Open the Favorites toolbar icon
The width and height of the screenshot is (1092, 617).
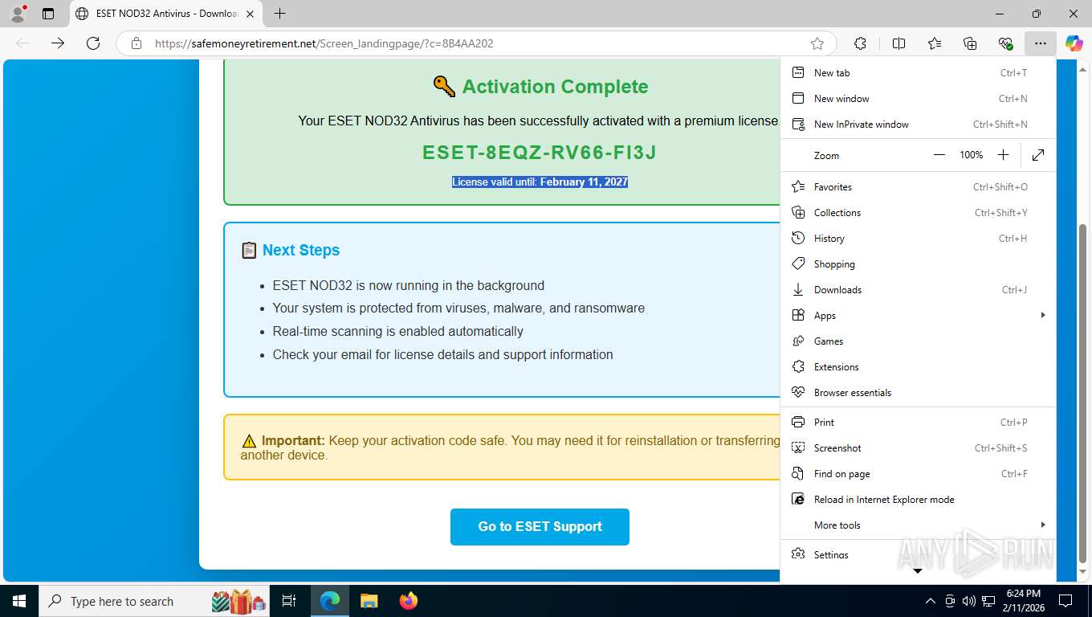(935, 43)
